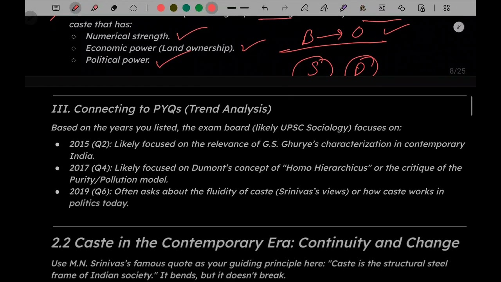Select the eraser tool
Image resolution: width=501 pixels, height=282 pixels.
(x=114, y=8)
